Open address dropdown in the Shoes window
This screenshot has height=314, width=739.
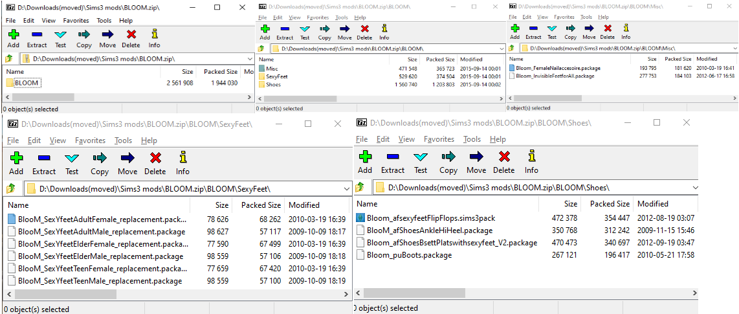[696, 187]
